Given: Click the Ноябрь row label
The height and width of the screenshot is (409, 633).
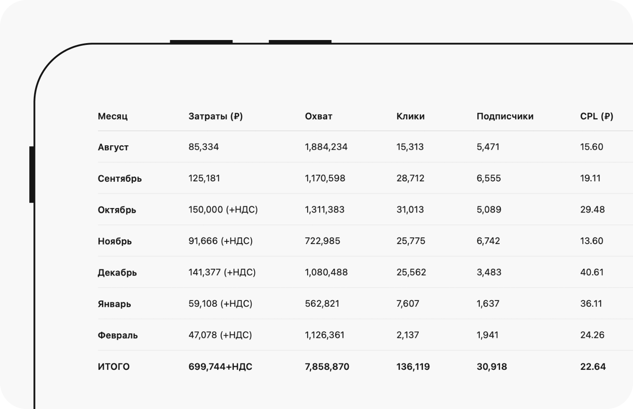Looking at the screenshot, I should click(x=115, y=241).
